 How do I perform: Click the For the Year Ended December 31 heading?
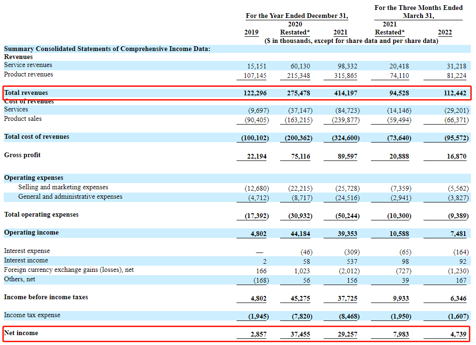pyautogui.click(x=297, y=16)
